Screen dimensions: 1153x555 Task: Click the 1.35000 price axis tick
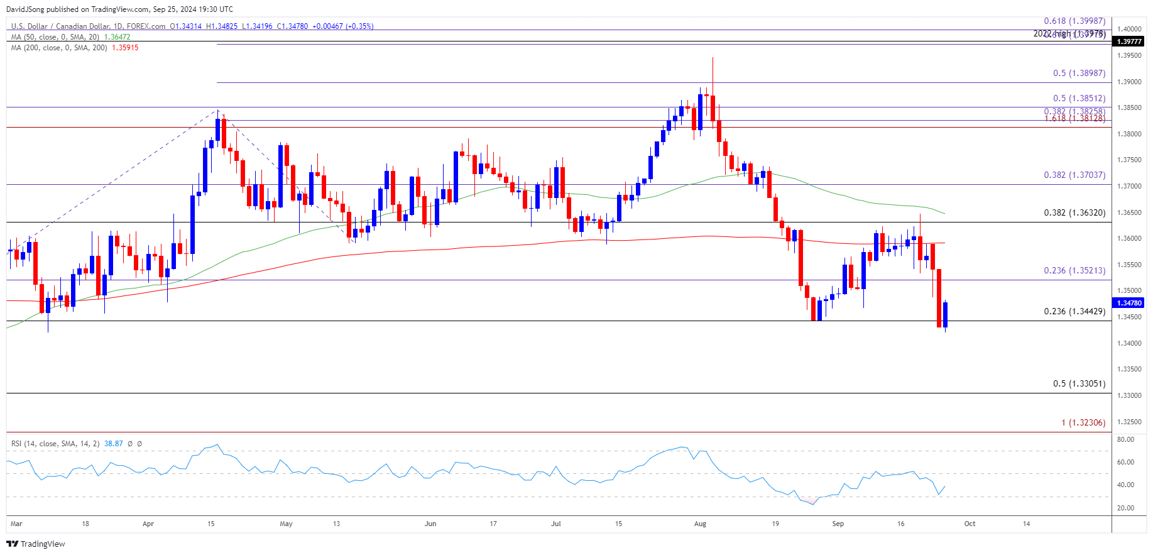1129,290
